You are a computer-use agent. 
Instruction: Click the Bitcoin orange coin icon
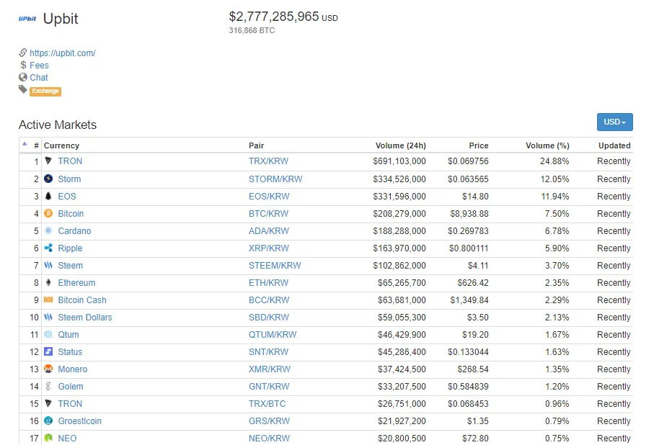[48, 213]
